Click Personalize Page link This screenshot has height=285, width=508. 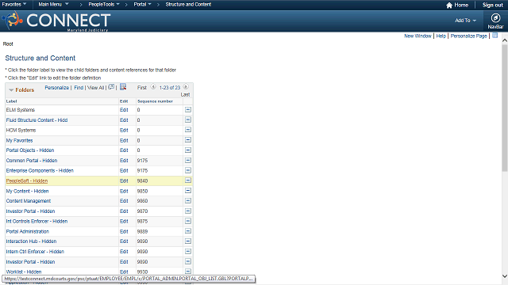[x=468, y=36]
